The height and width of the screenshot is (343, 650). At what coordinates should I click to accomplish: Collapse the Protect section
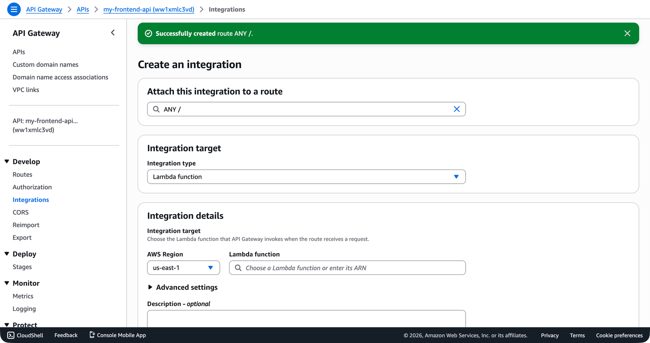[7, 325]
